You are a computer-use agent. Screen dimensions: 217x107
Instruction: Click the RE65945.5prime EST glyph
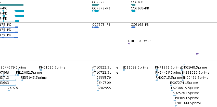(x=22, y=80)
